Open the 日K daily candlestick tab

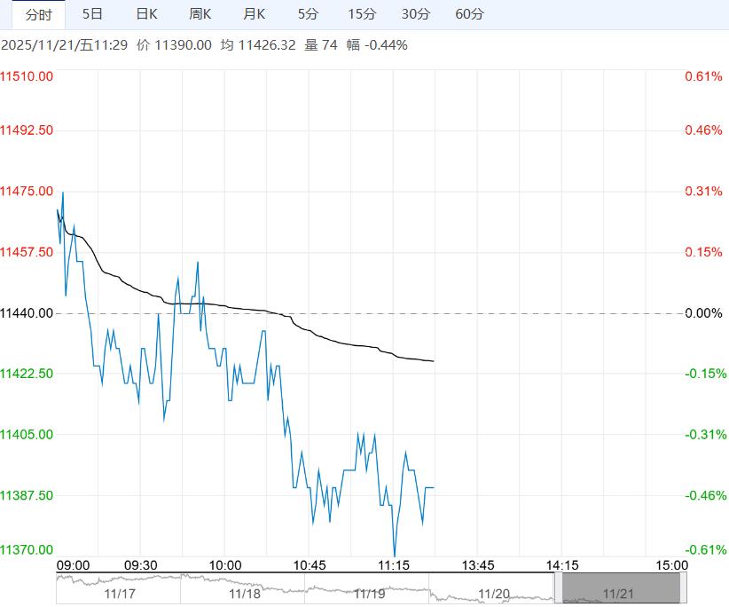146,14
